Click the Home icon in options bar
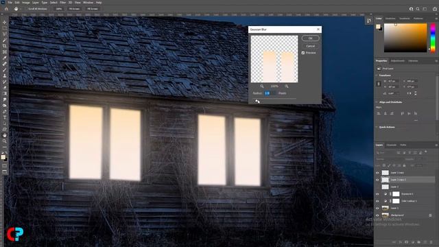Screen dimensions: 439x247 coord(6,9)
